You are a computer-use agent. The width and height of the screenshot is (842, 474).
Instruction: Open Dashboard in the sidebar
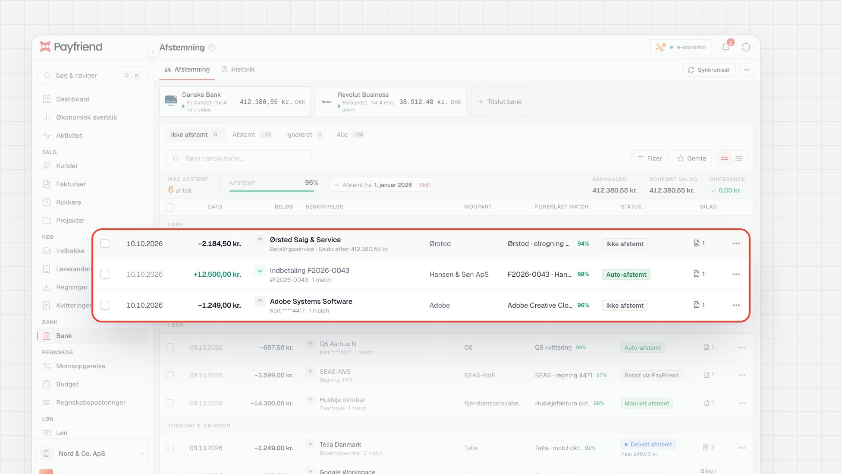tap(92, 99)
